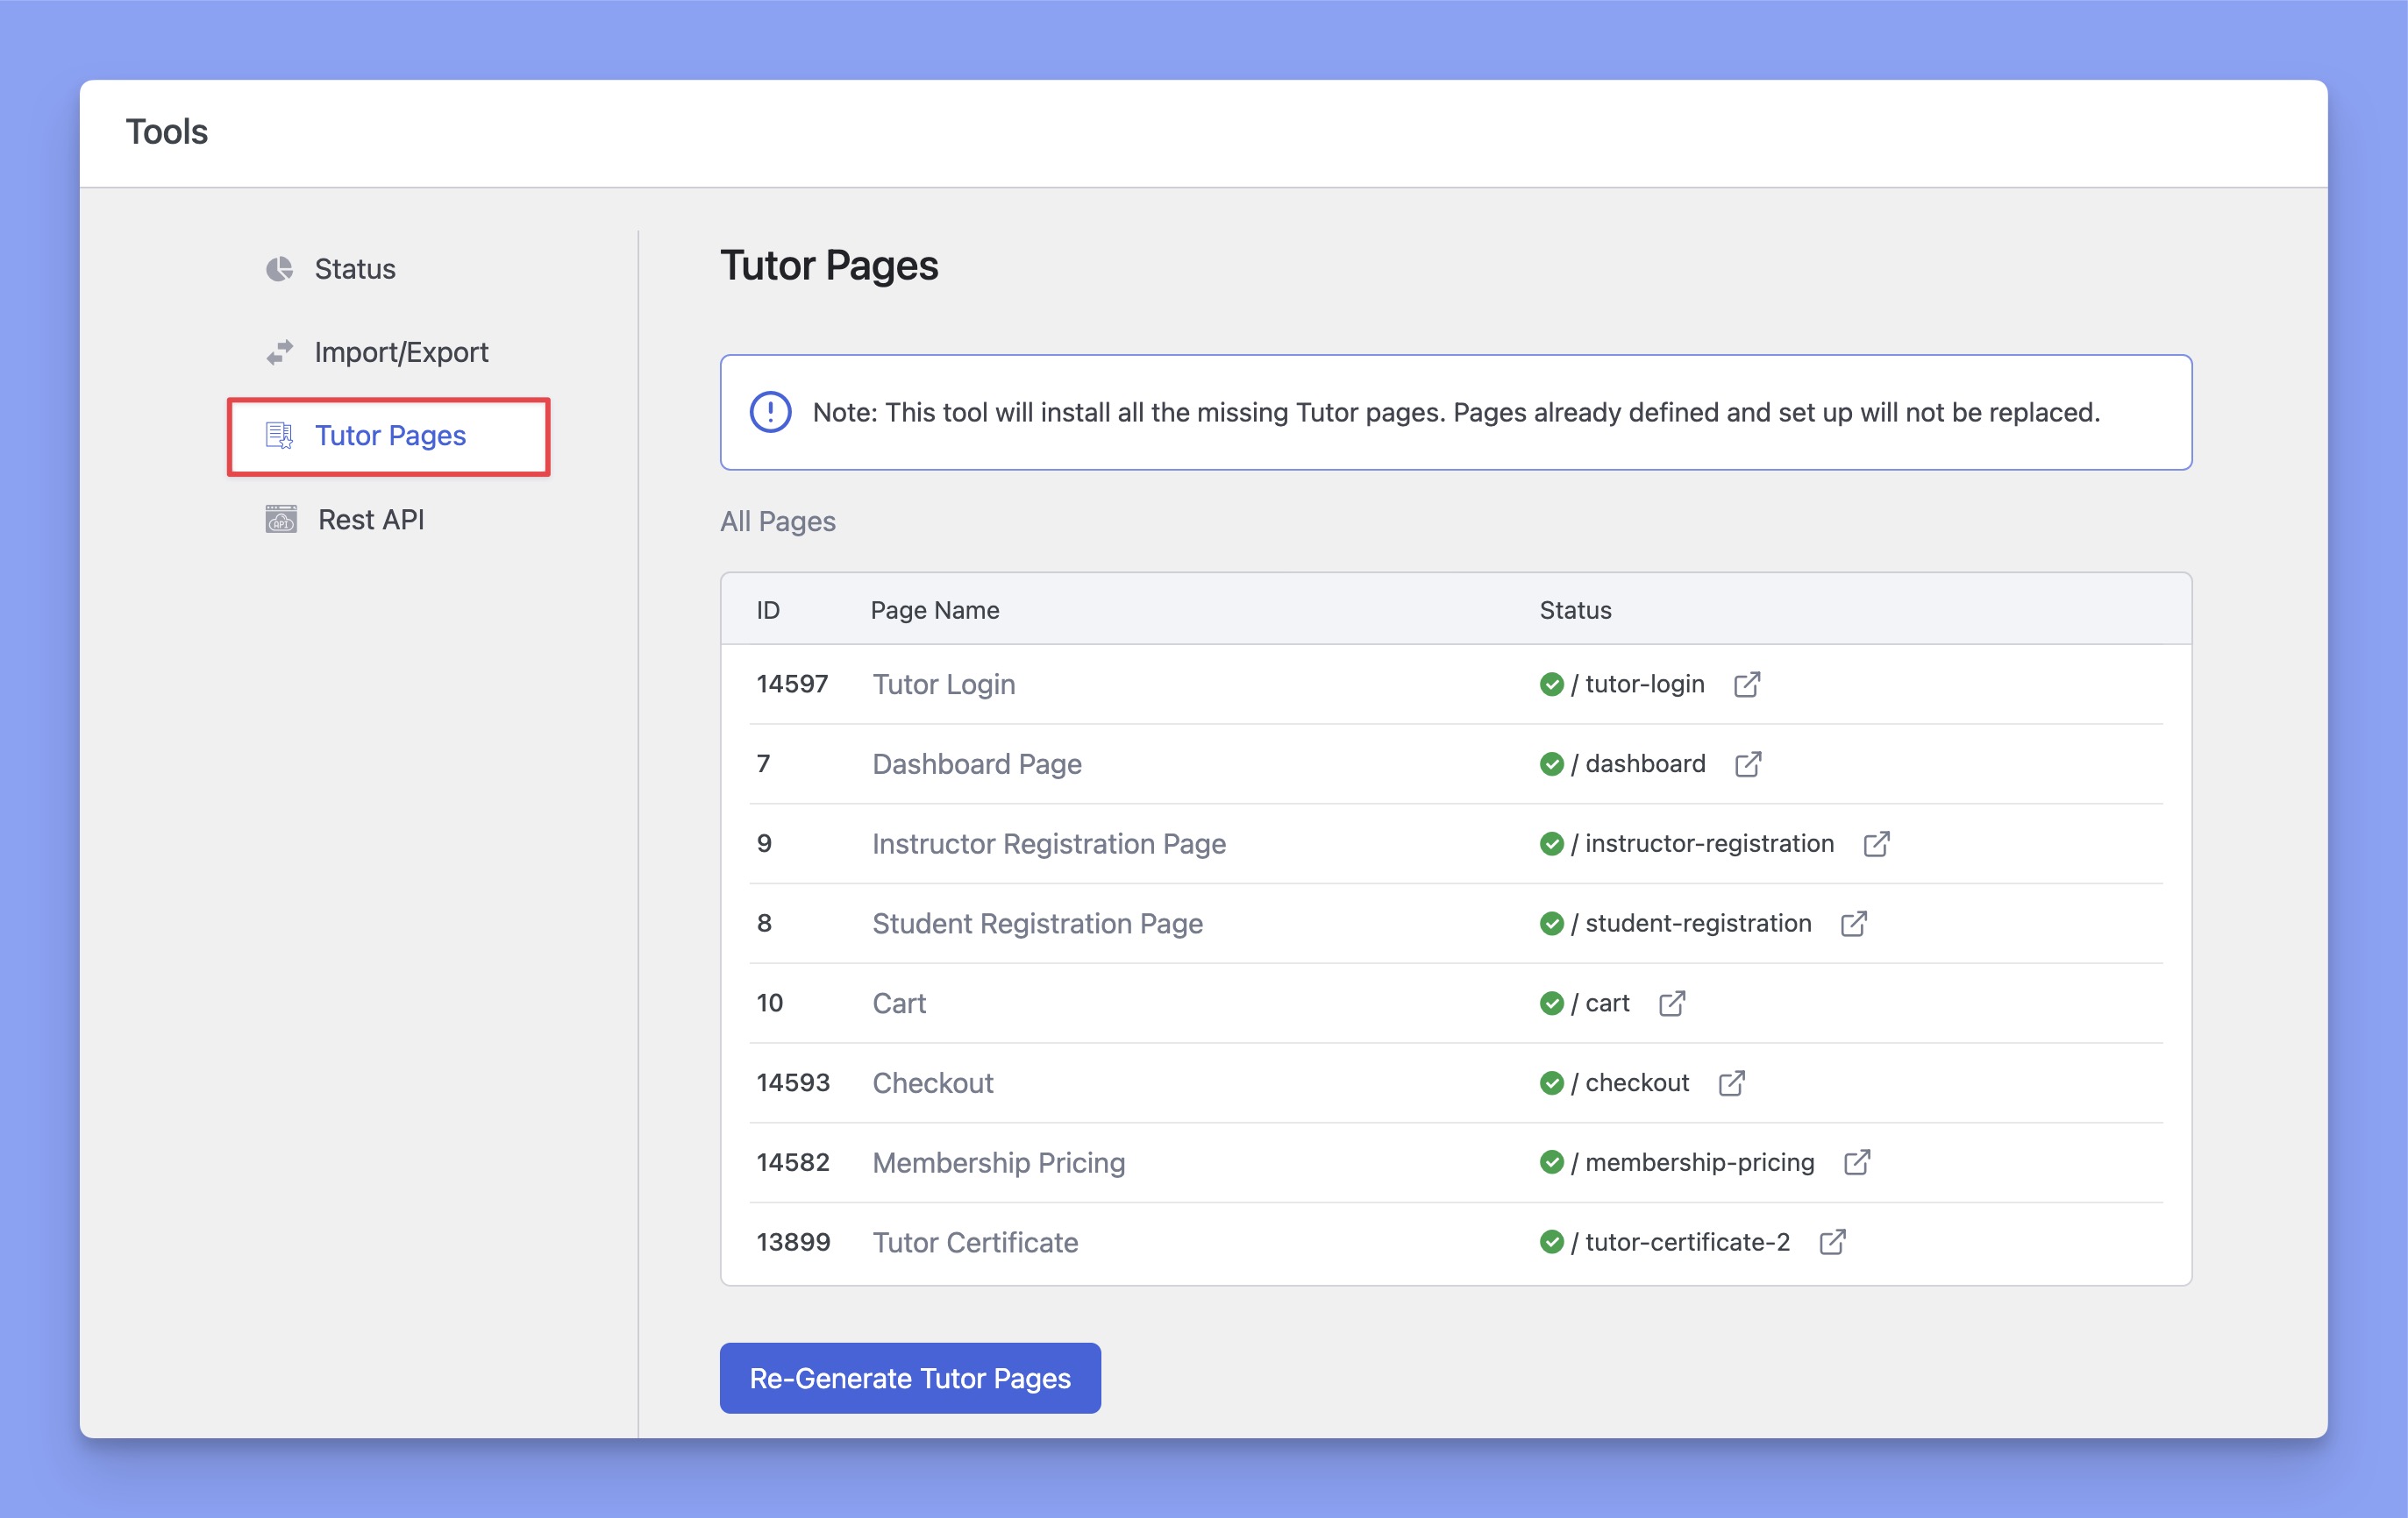The width and height of the screenshot is (2408, 1518).
Task: Open the Status tab in sidebar
Action: [355, 269]
